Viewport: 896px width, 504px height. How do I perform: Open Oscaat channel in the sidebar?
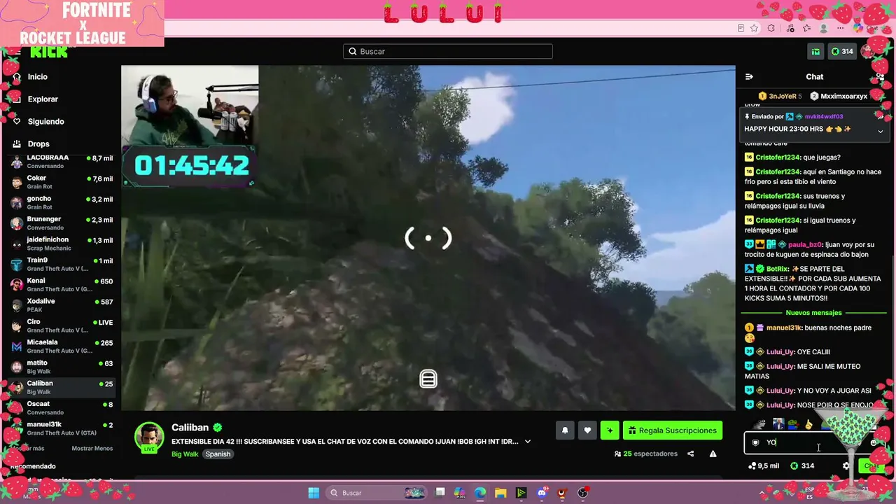point(62,407)
